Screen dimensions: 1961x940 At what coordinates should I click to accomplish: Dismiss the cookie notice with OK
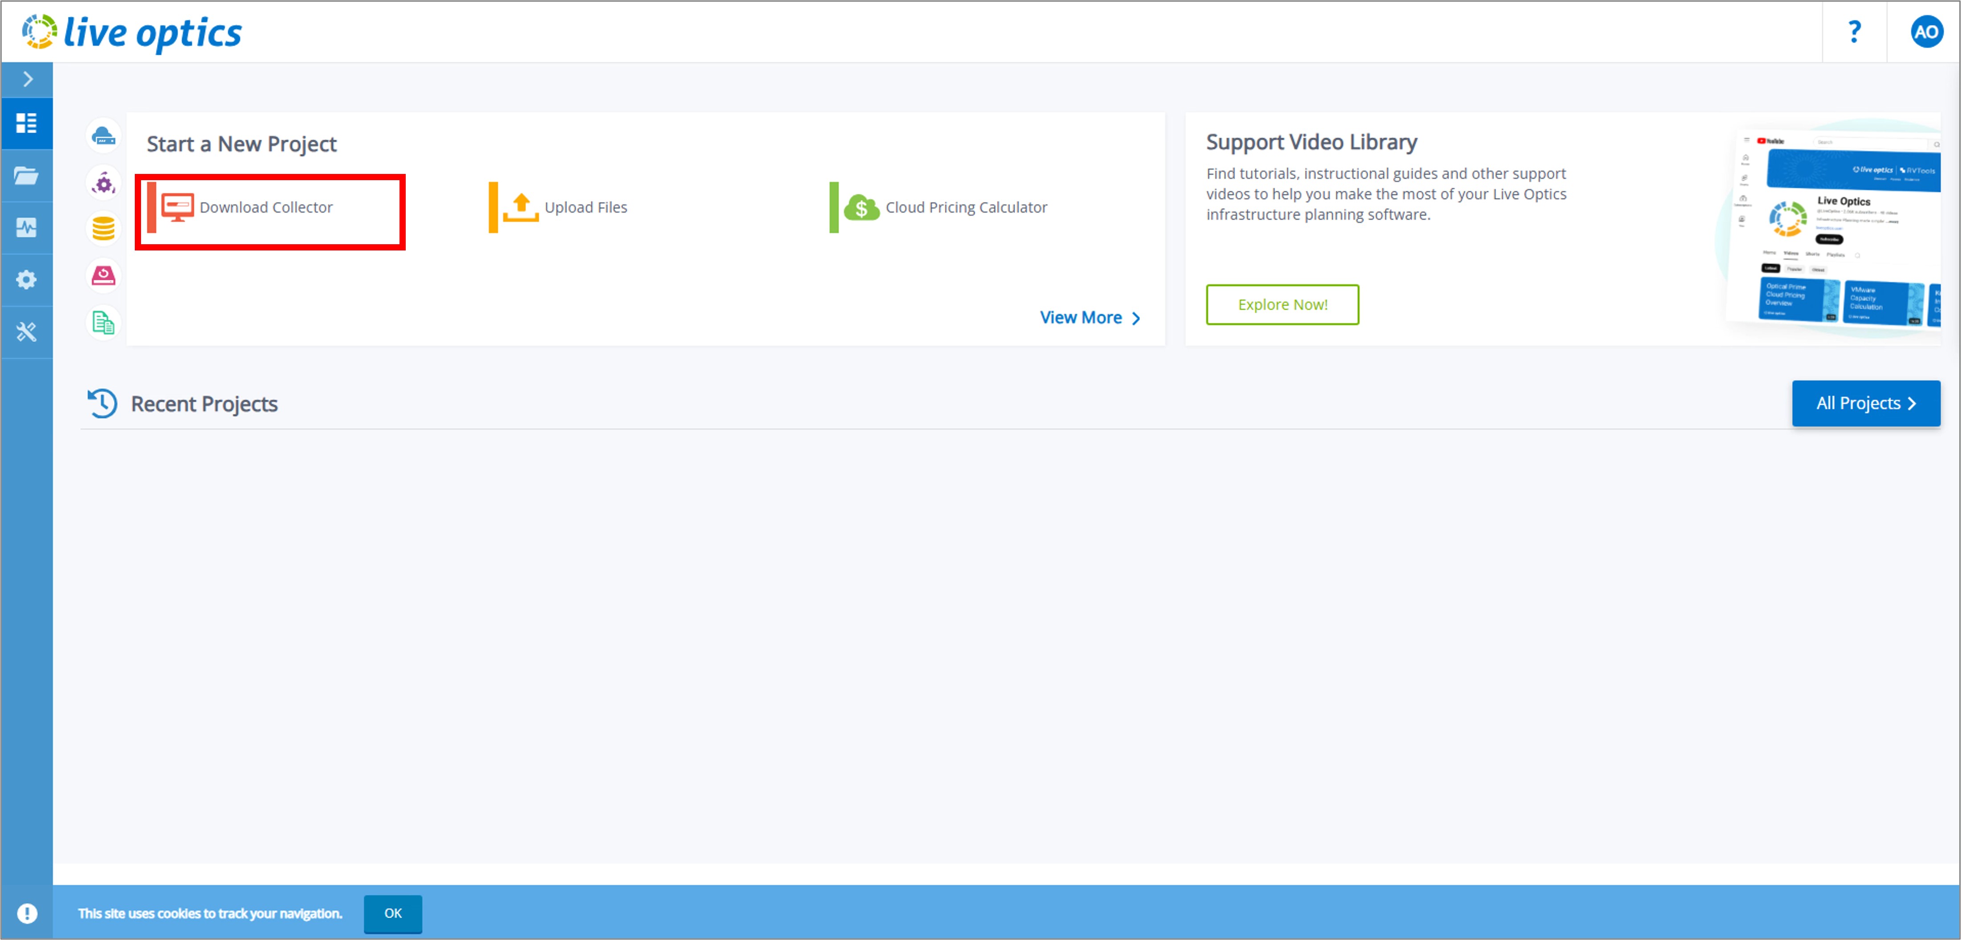pyautogui.click(x=393, y=912)
